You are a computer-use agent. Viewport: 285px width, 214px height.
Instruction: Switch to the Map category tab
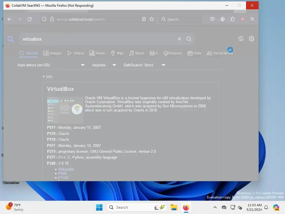(x=117, y=53)
